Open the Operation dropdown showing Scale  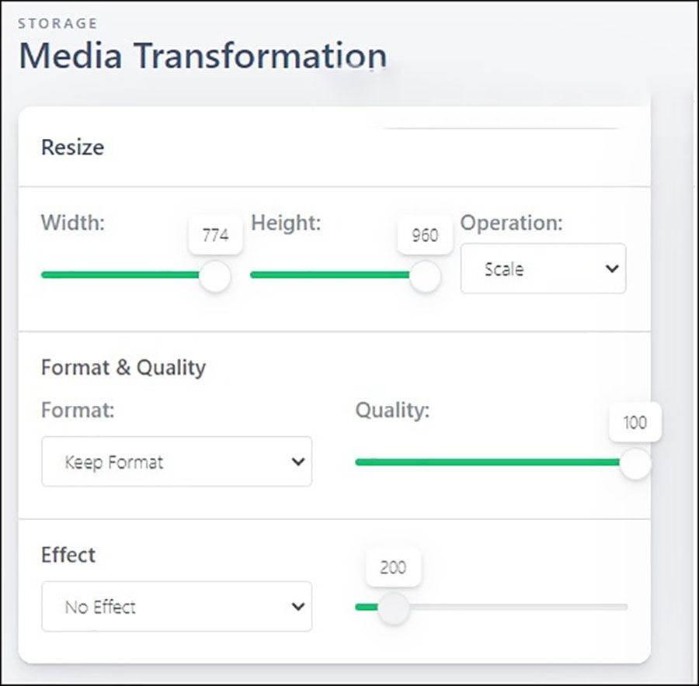point(542,269)
